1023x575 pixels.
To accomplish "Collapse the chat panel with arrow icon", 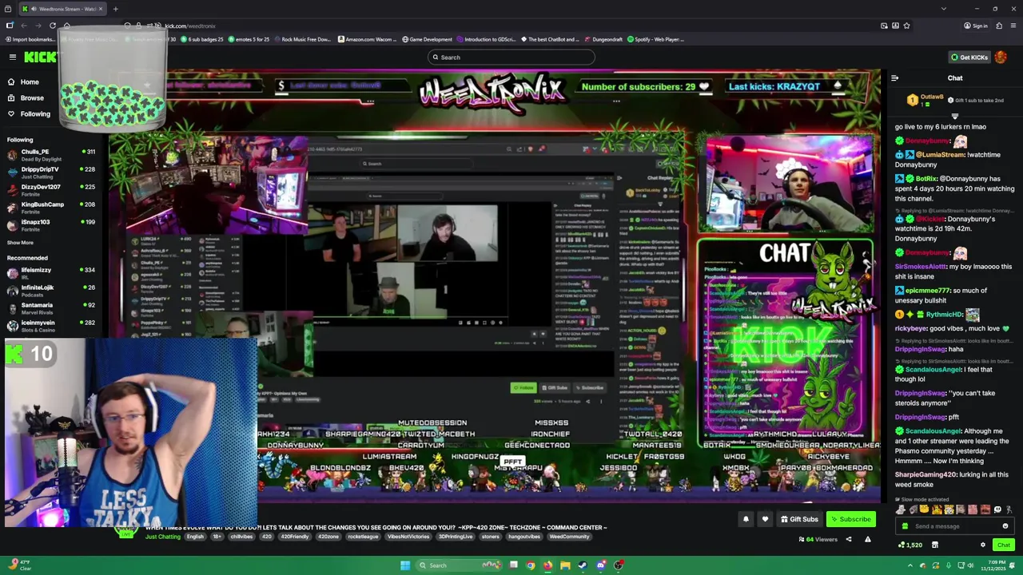I will 894,77.
